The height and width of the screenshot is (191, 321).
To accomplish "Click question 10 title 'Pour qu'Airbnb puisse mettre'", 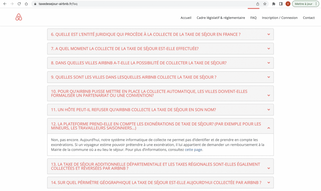I will [x=149, y=93].
